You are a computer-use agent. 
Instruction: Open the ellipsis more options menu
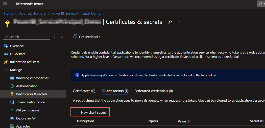(178, 22)
